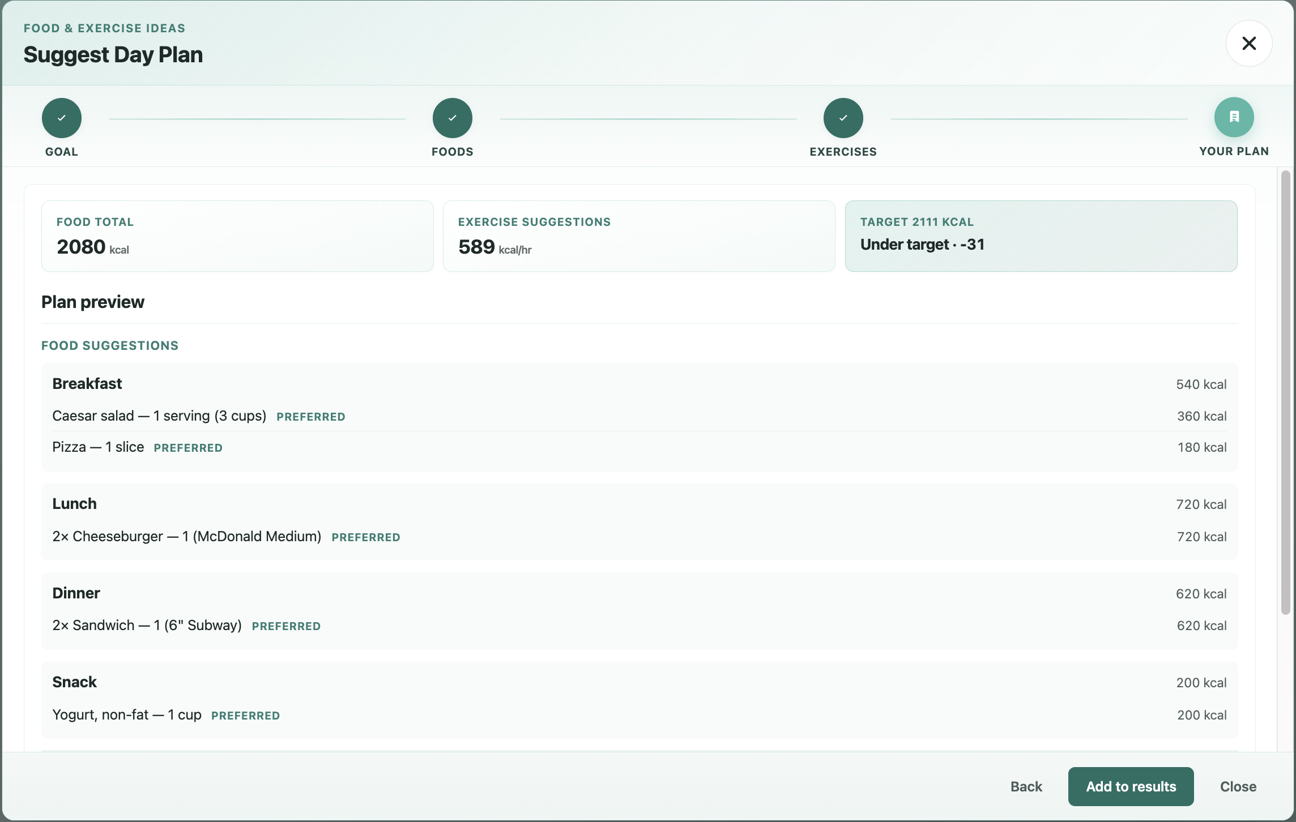Select the FOODS step label

click(x=453, y=152)
